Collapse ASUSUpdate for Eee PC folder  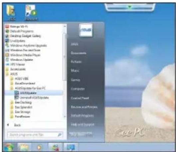point(28,88)
